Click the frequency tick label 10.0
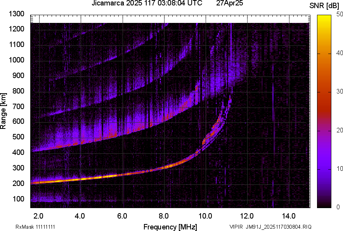The height and width of the screenshot is (231, 343). 205,216
